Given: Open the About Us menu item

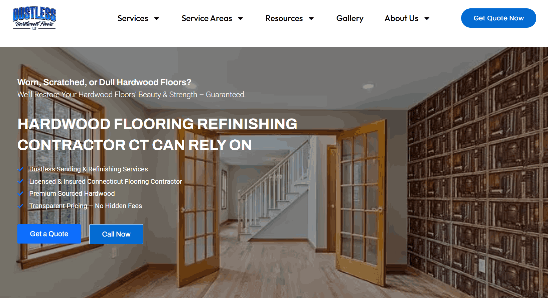Looking at the screenshot, I should click(x=401, y=18).
